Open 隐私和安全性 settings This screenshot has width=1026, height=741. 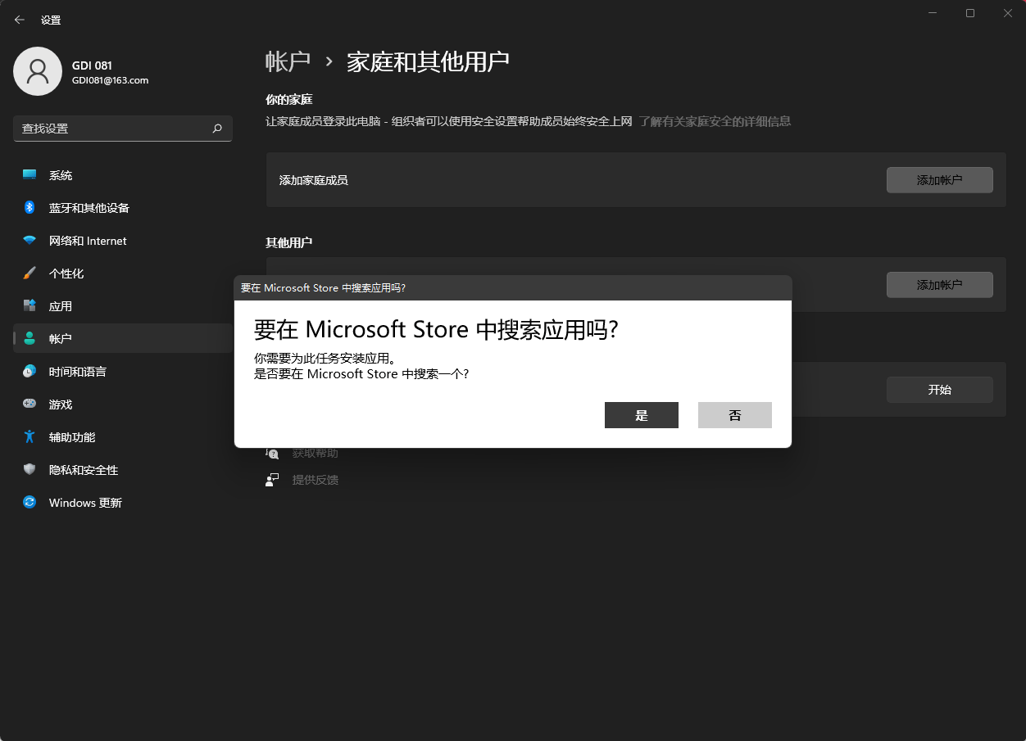(123, 470)
